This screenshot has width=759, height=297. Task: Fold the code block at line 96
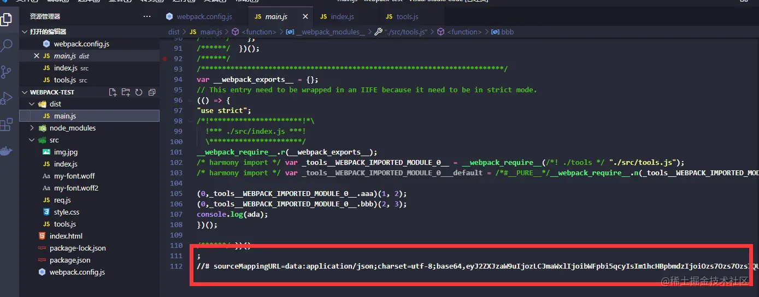coord(190,100)
